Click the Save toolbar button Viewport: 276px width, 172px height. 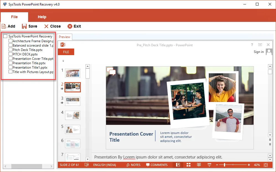pos(29,26)
